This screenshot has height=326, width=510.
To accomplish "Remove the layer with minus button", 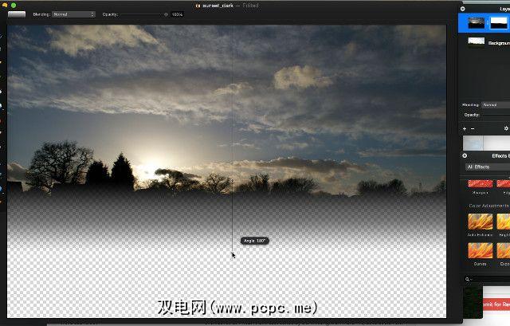I will pos(473,129).
